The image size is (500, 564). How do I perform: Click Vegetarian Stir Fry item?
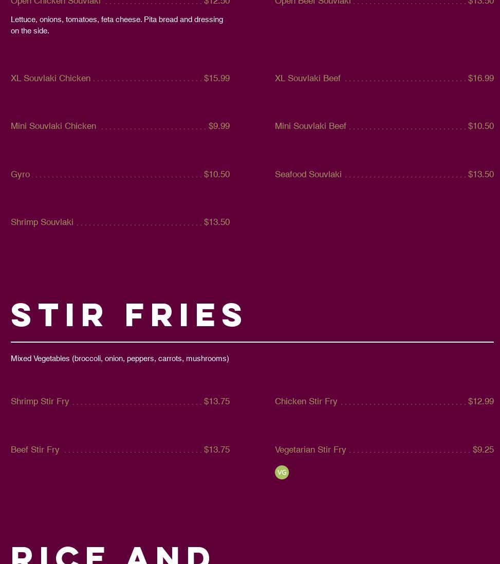pos(310,449)
